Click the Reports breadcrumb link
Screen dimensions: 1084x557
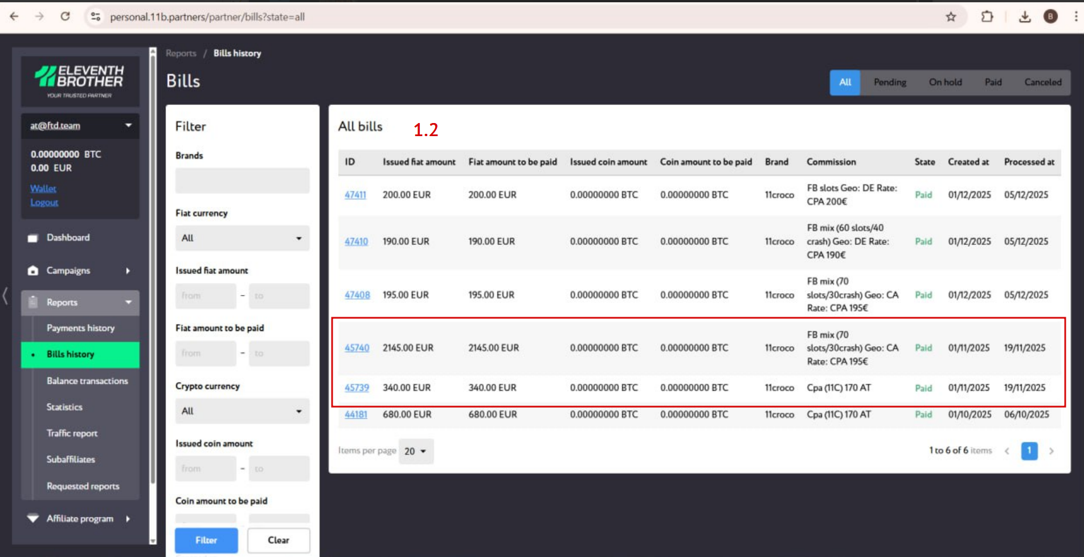coord(181,53)
